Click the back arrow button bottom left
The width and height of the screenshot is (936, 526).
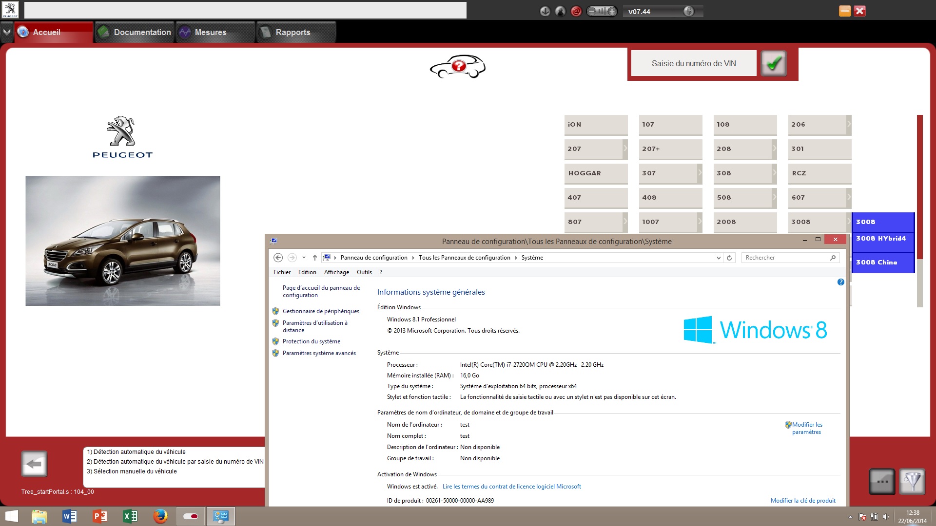tap(34, 464)
